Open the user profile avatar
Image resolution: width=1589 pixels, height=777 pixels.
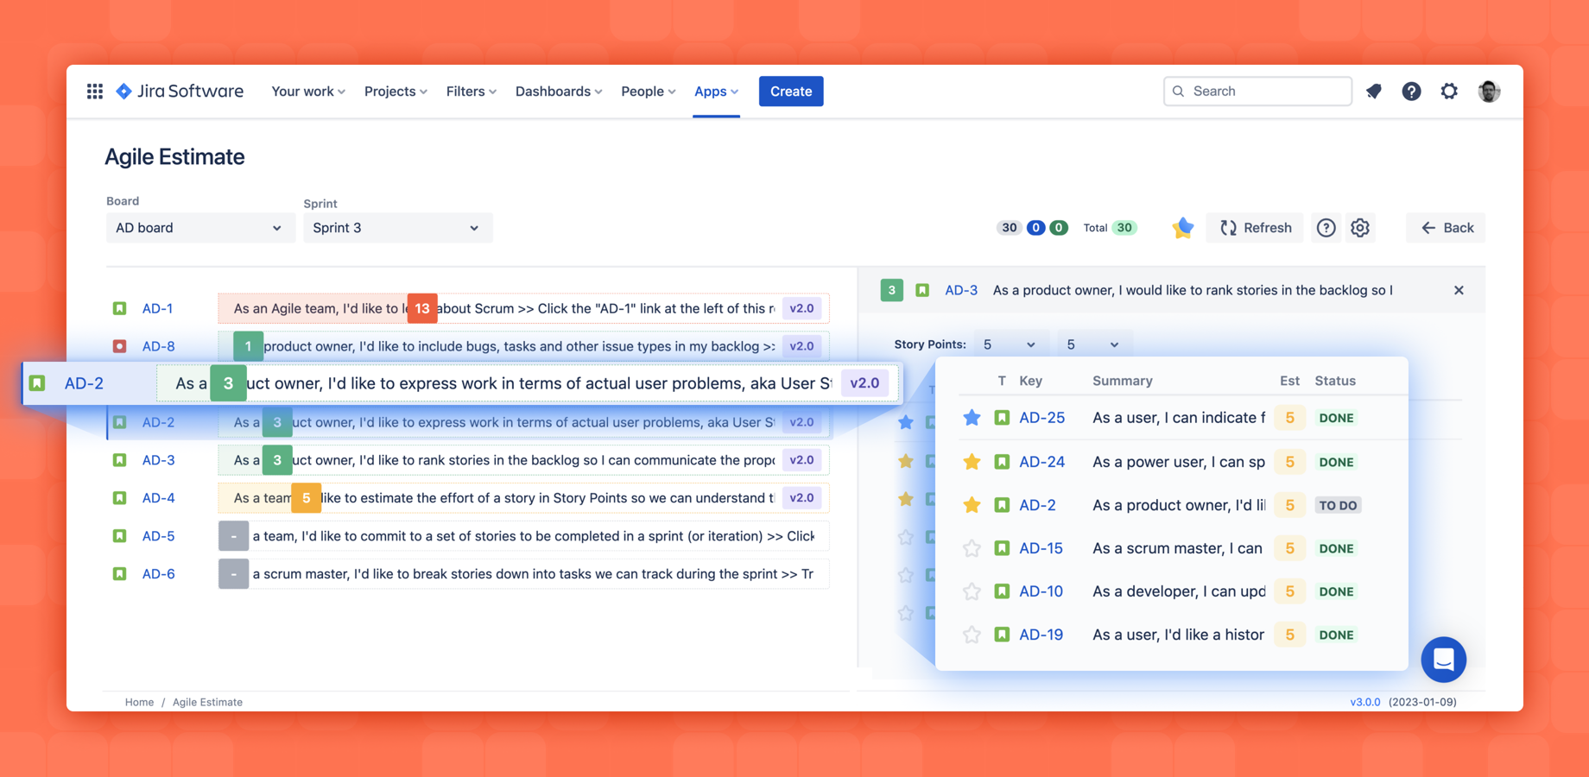pyautogui.click(x=1489, y=91)
